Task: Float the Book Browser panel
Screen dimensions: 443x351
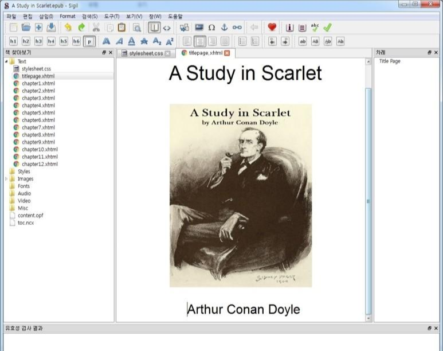Action: pyautogui.click(x=104, y=53)
